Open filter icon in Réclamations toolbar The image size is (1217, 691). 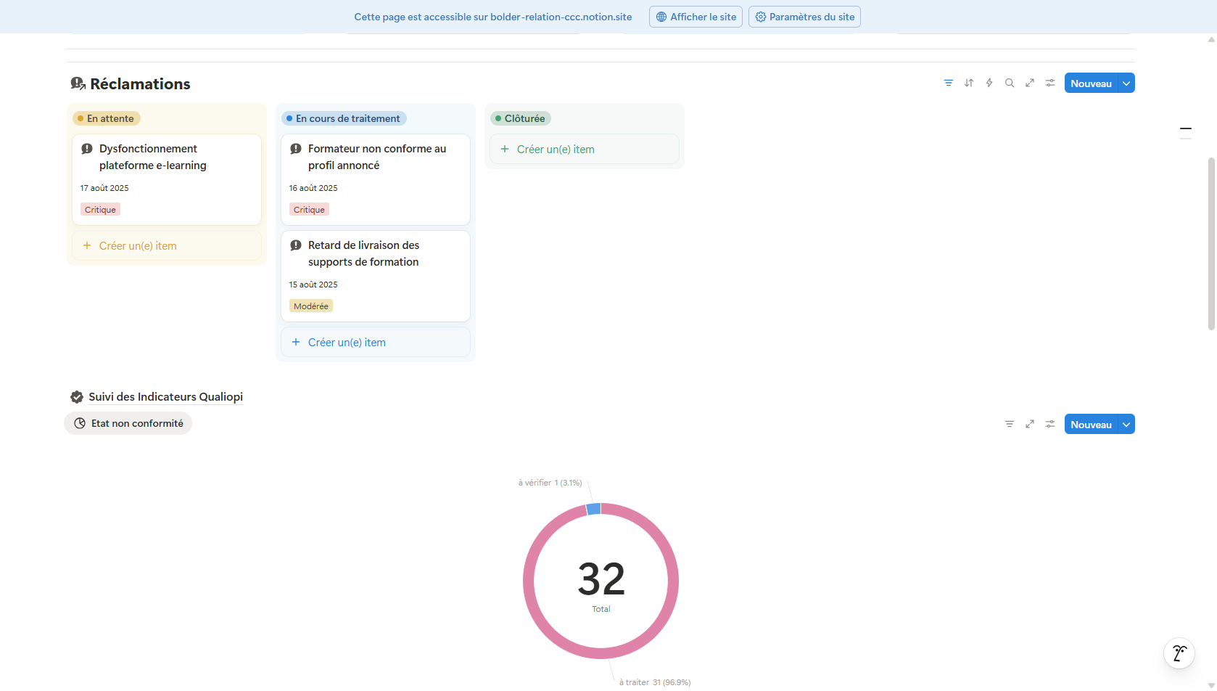(948, 83)
